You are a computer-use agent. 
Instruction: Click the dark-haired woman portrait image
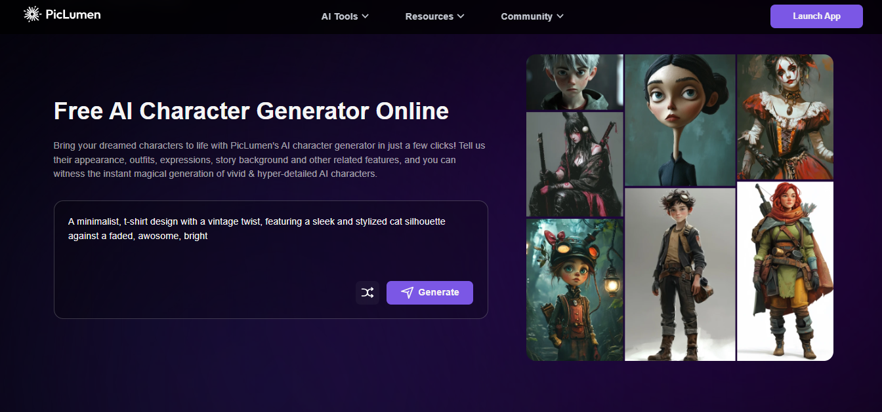tap(679, 118)
